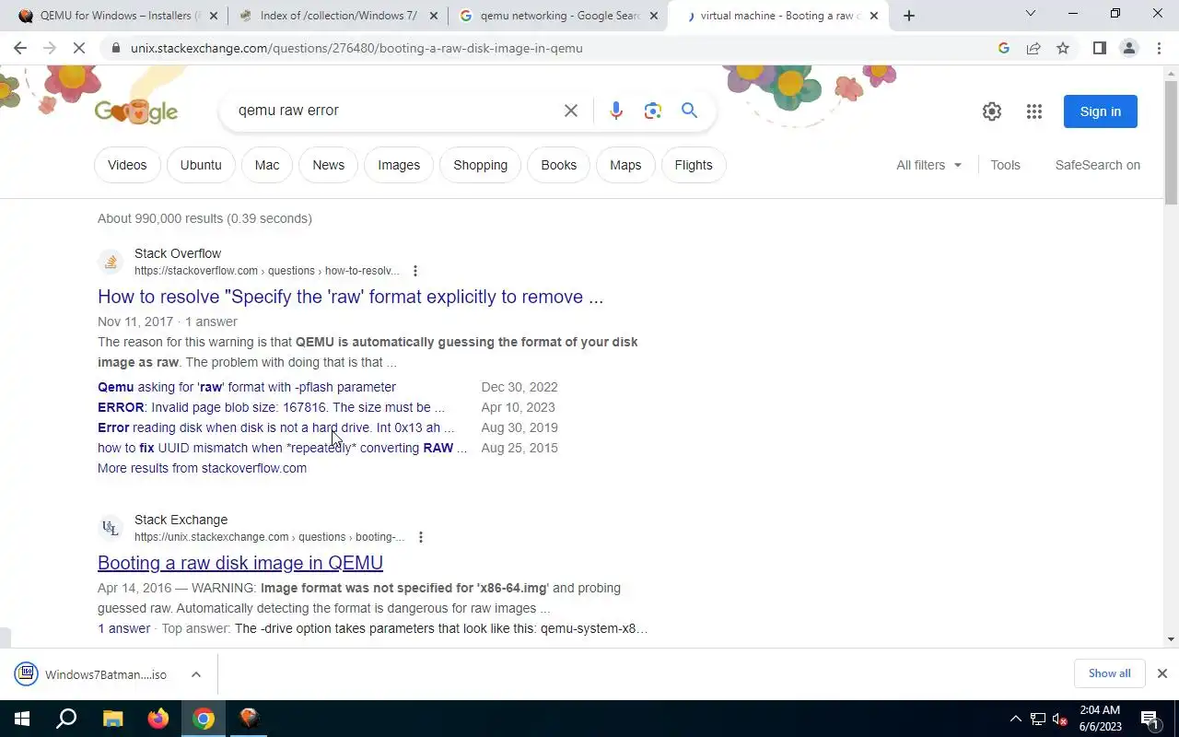Viewport: 1179px width, 737px height.
Task: Open Windows7Batman iso download options arrow
Action: tap(196, 674)
